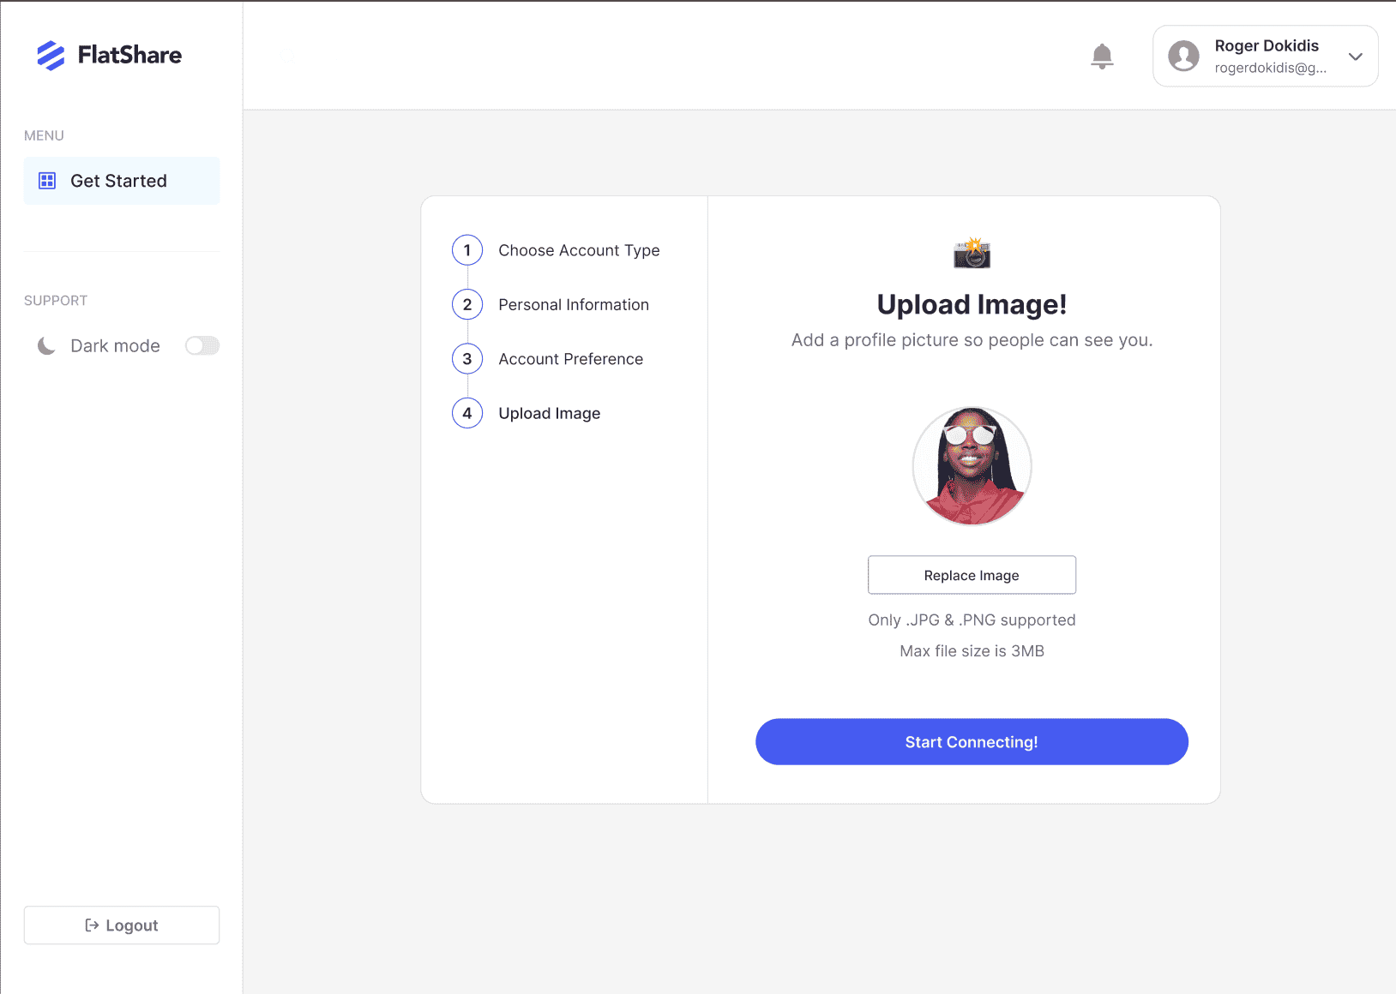Click the Replace Image button
The width and height of the screenshot is (1396, 994).
coord(972,575)
